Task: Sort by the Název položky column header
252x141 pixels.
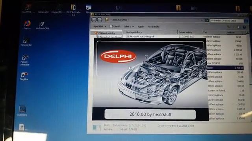Action: [x=150, y=32]
